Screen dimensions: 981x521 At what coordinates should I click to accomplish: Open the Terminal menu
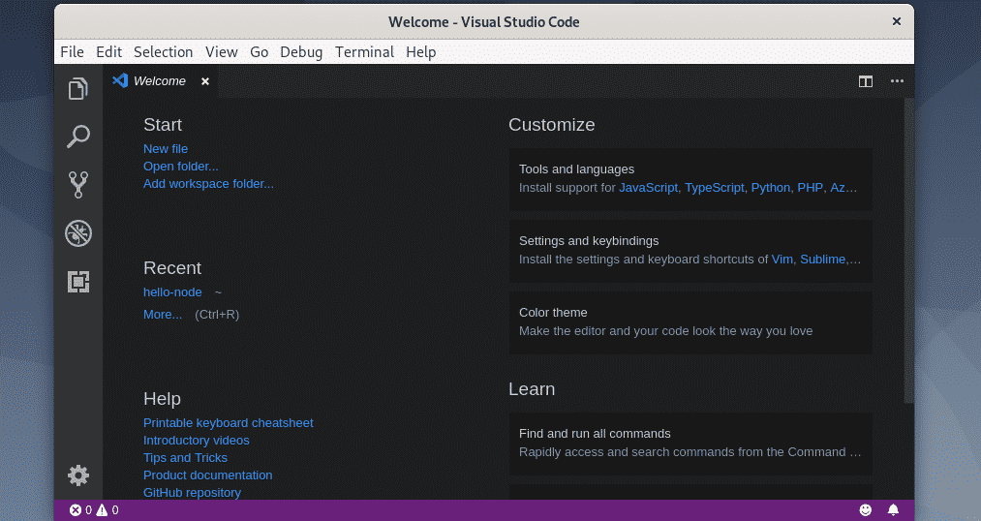[x=364, y=52]
